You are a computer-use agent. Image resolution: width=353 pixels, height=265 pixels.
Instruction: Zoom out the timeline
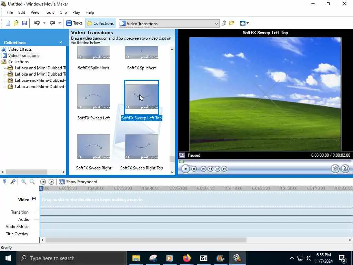pos(32,182)
